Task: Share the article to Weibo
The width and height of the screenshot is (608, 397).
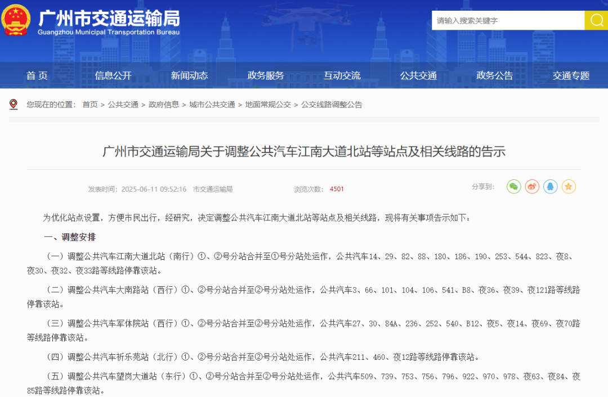Action: tap(532, 187)
